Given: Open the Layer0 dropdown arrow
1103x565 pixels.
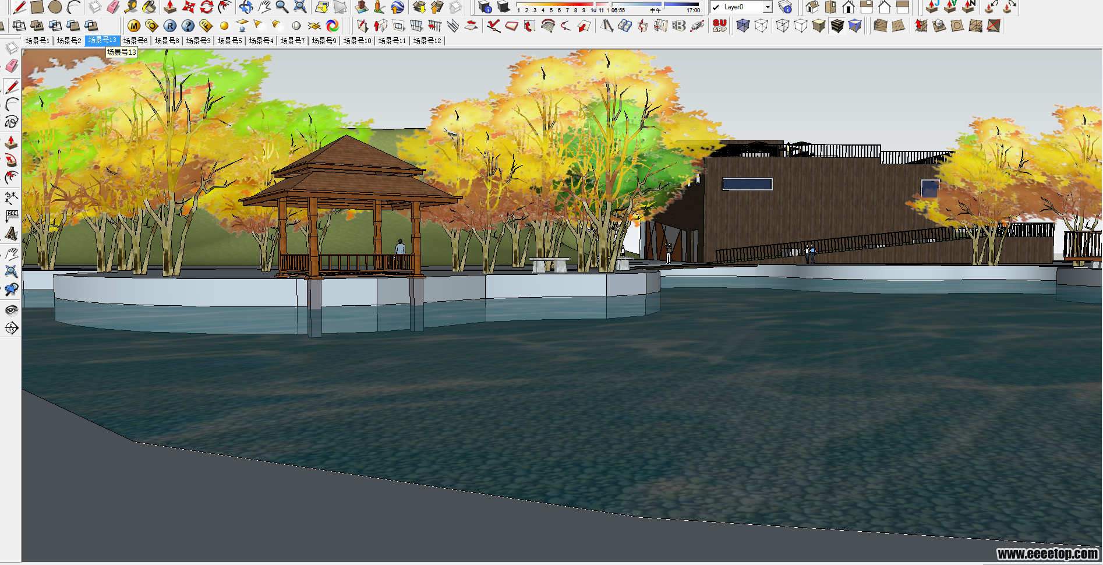Looking at the screenshot, I should point(768,8).
